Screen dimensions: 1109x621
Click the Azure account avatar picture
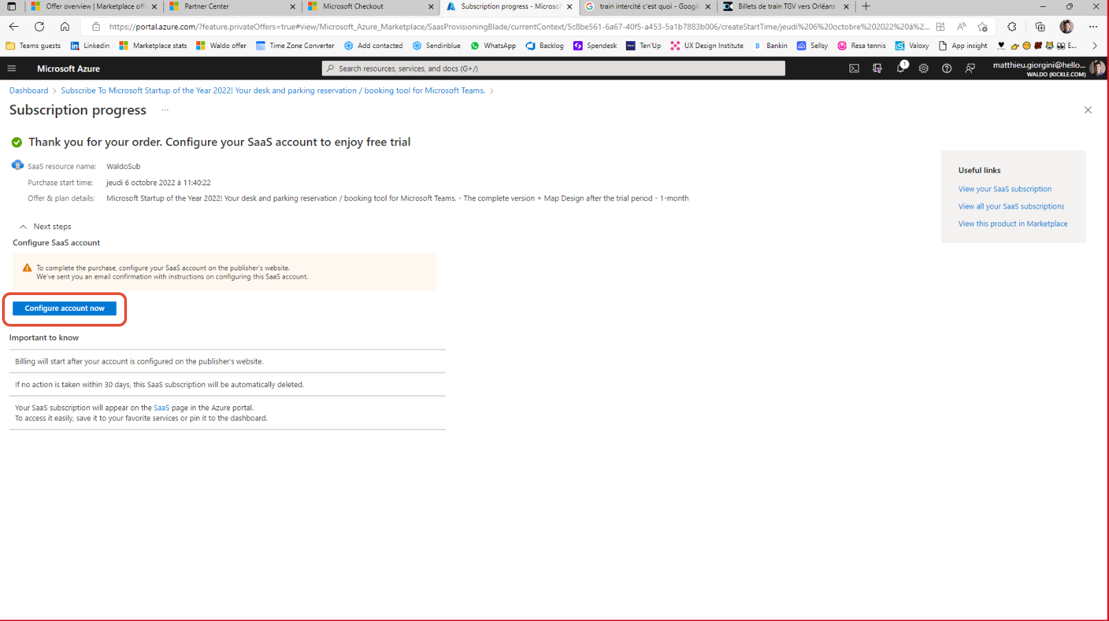1097,69
